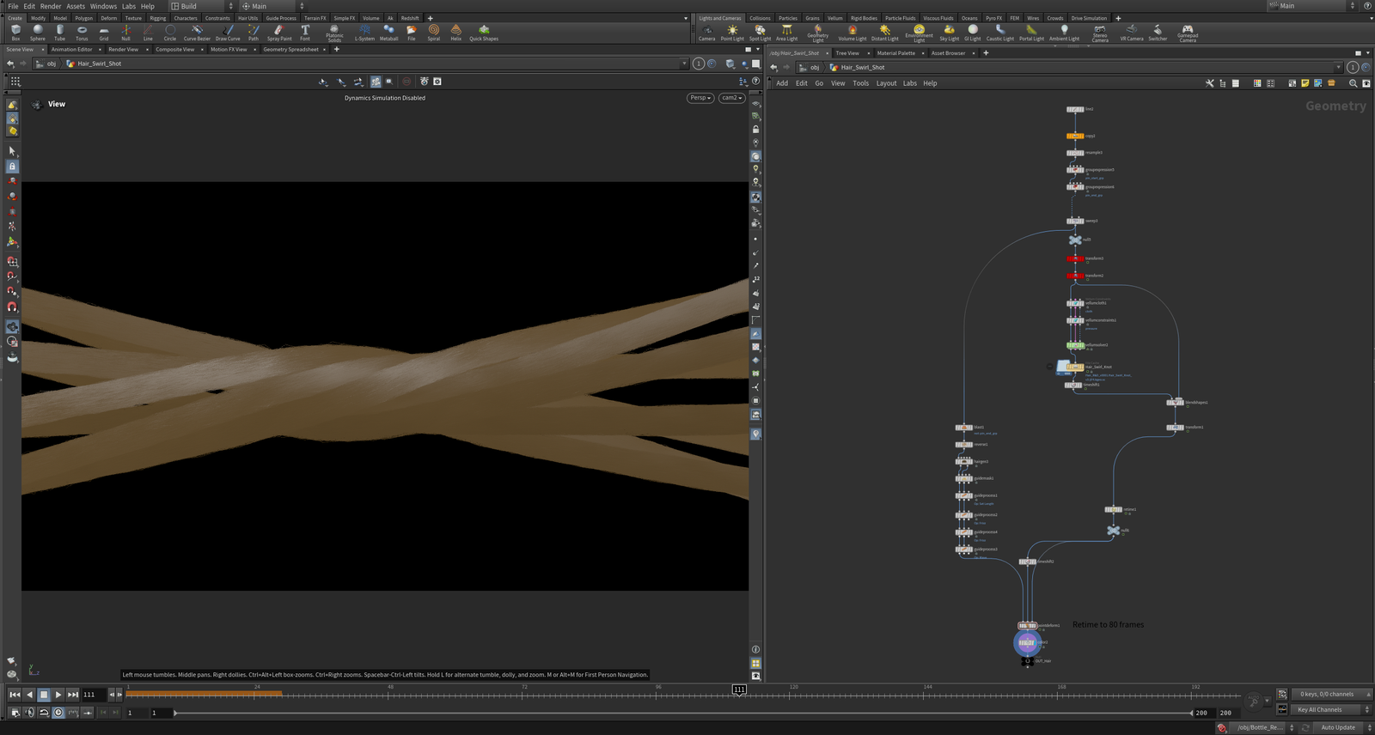Create a Box from the shelf
The image size is (1375, 735).
click(x=15, y=33)
